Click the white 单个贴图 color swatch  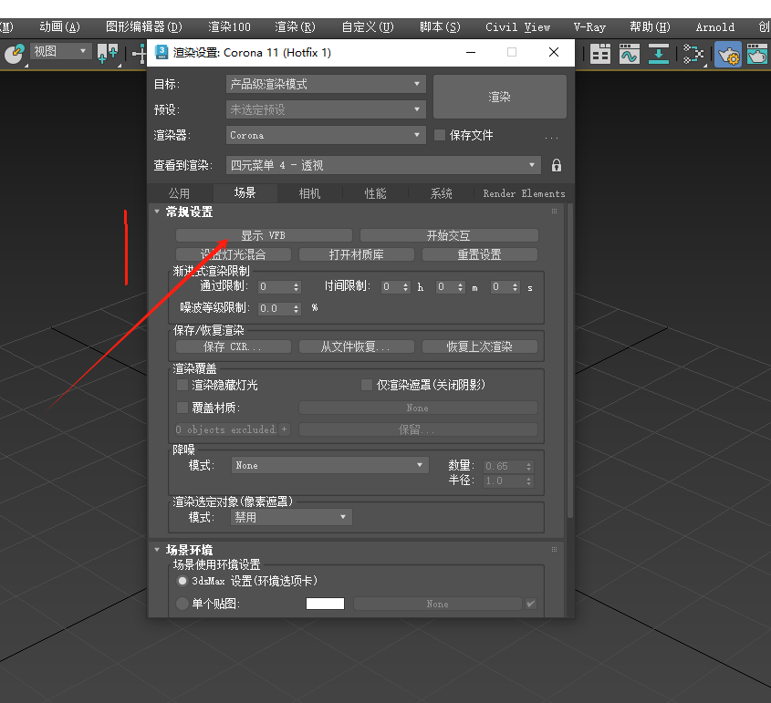tap(325, 604)
